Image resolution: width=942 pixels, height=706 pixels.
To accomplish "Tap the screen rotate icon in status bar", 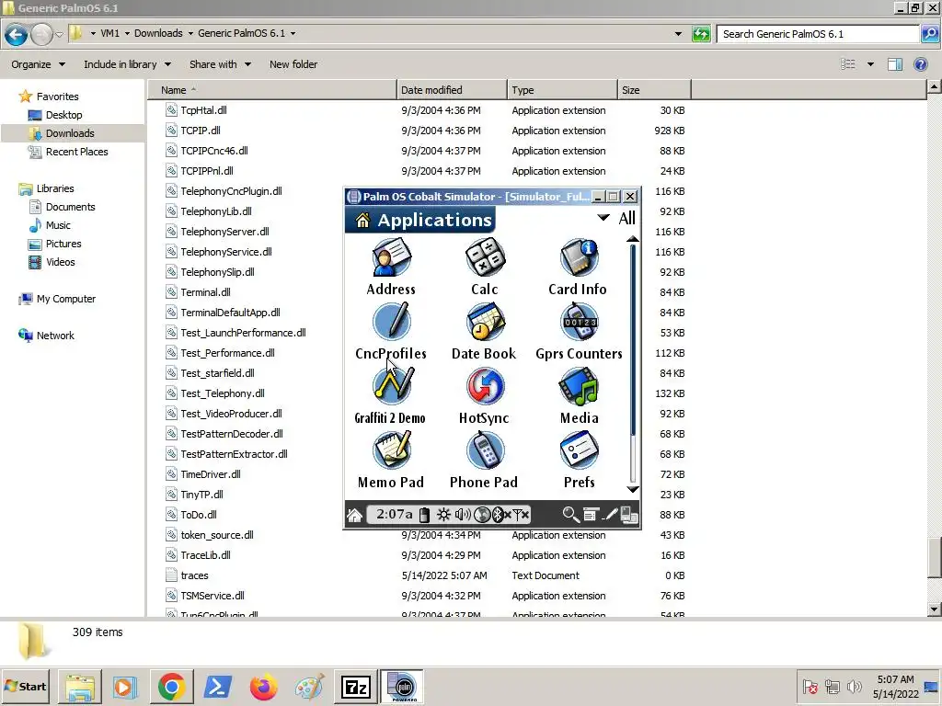I will (629, 515).
